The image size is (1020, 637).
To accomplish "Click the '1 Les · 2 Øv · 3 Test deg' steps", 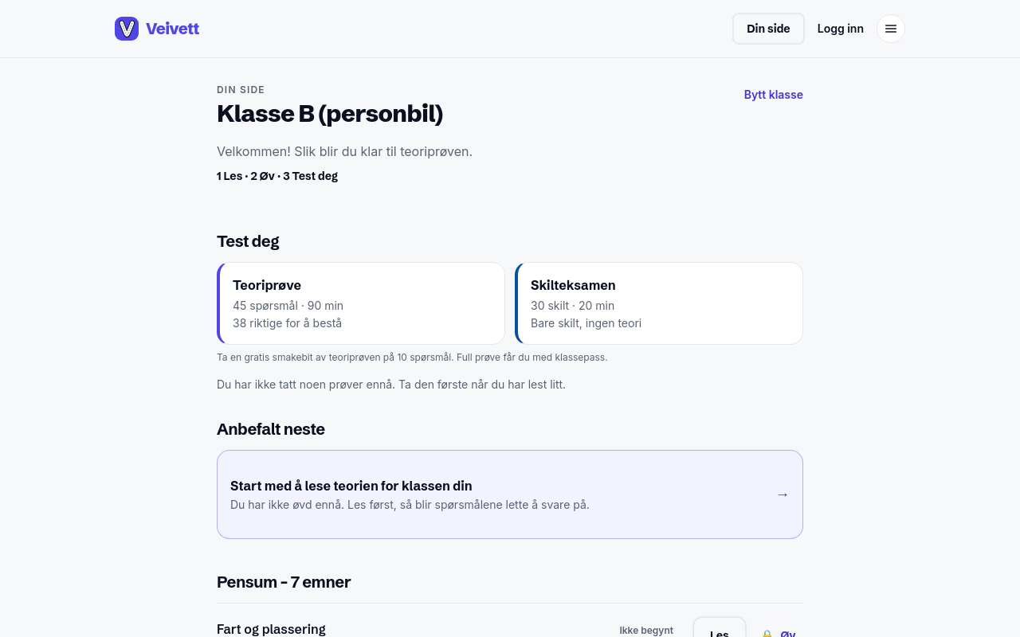I will pos(277,176).
